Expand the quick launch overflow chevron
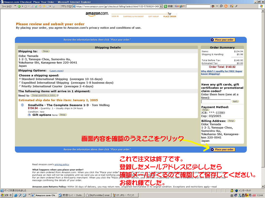The image size is (265, 198). click(29, 195)
